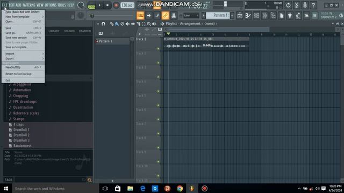This screenshot has height=193, width=344.
Task: Expand the Export submenu
Action: 23,58
